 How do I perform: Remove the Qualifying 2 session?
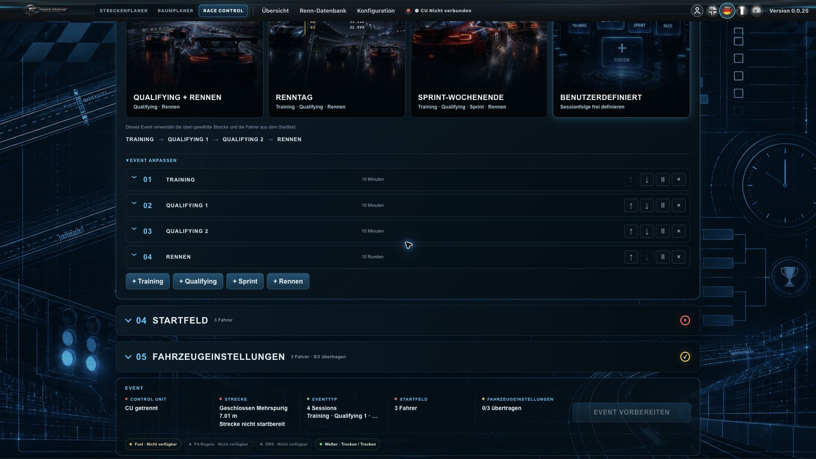pos(678,231)
